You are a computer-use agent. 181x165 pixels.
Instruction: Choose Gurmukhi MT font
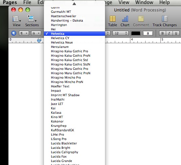(x=74, y=12)
